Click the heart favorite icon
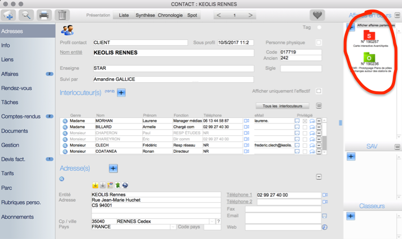Viewport: 402px width, 239px height. click(x=317, y=15)
